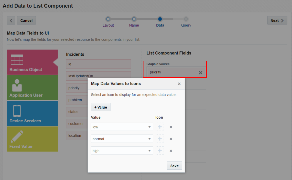
Task: Pick the status field
Action: (77, 112)
